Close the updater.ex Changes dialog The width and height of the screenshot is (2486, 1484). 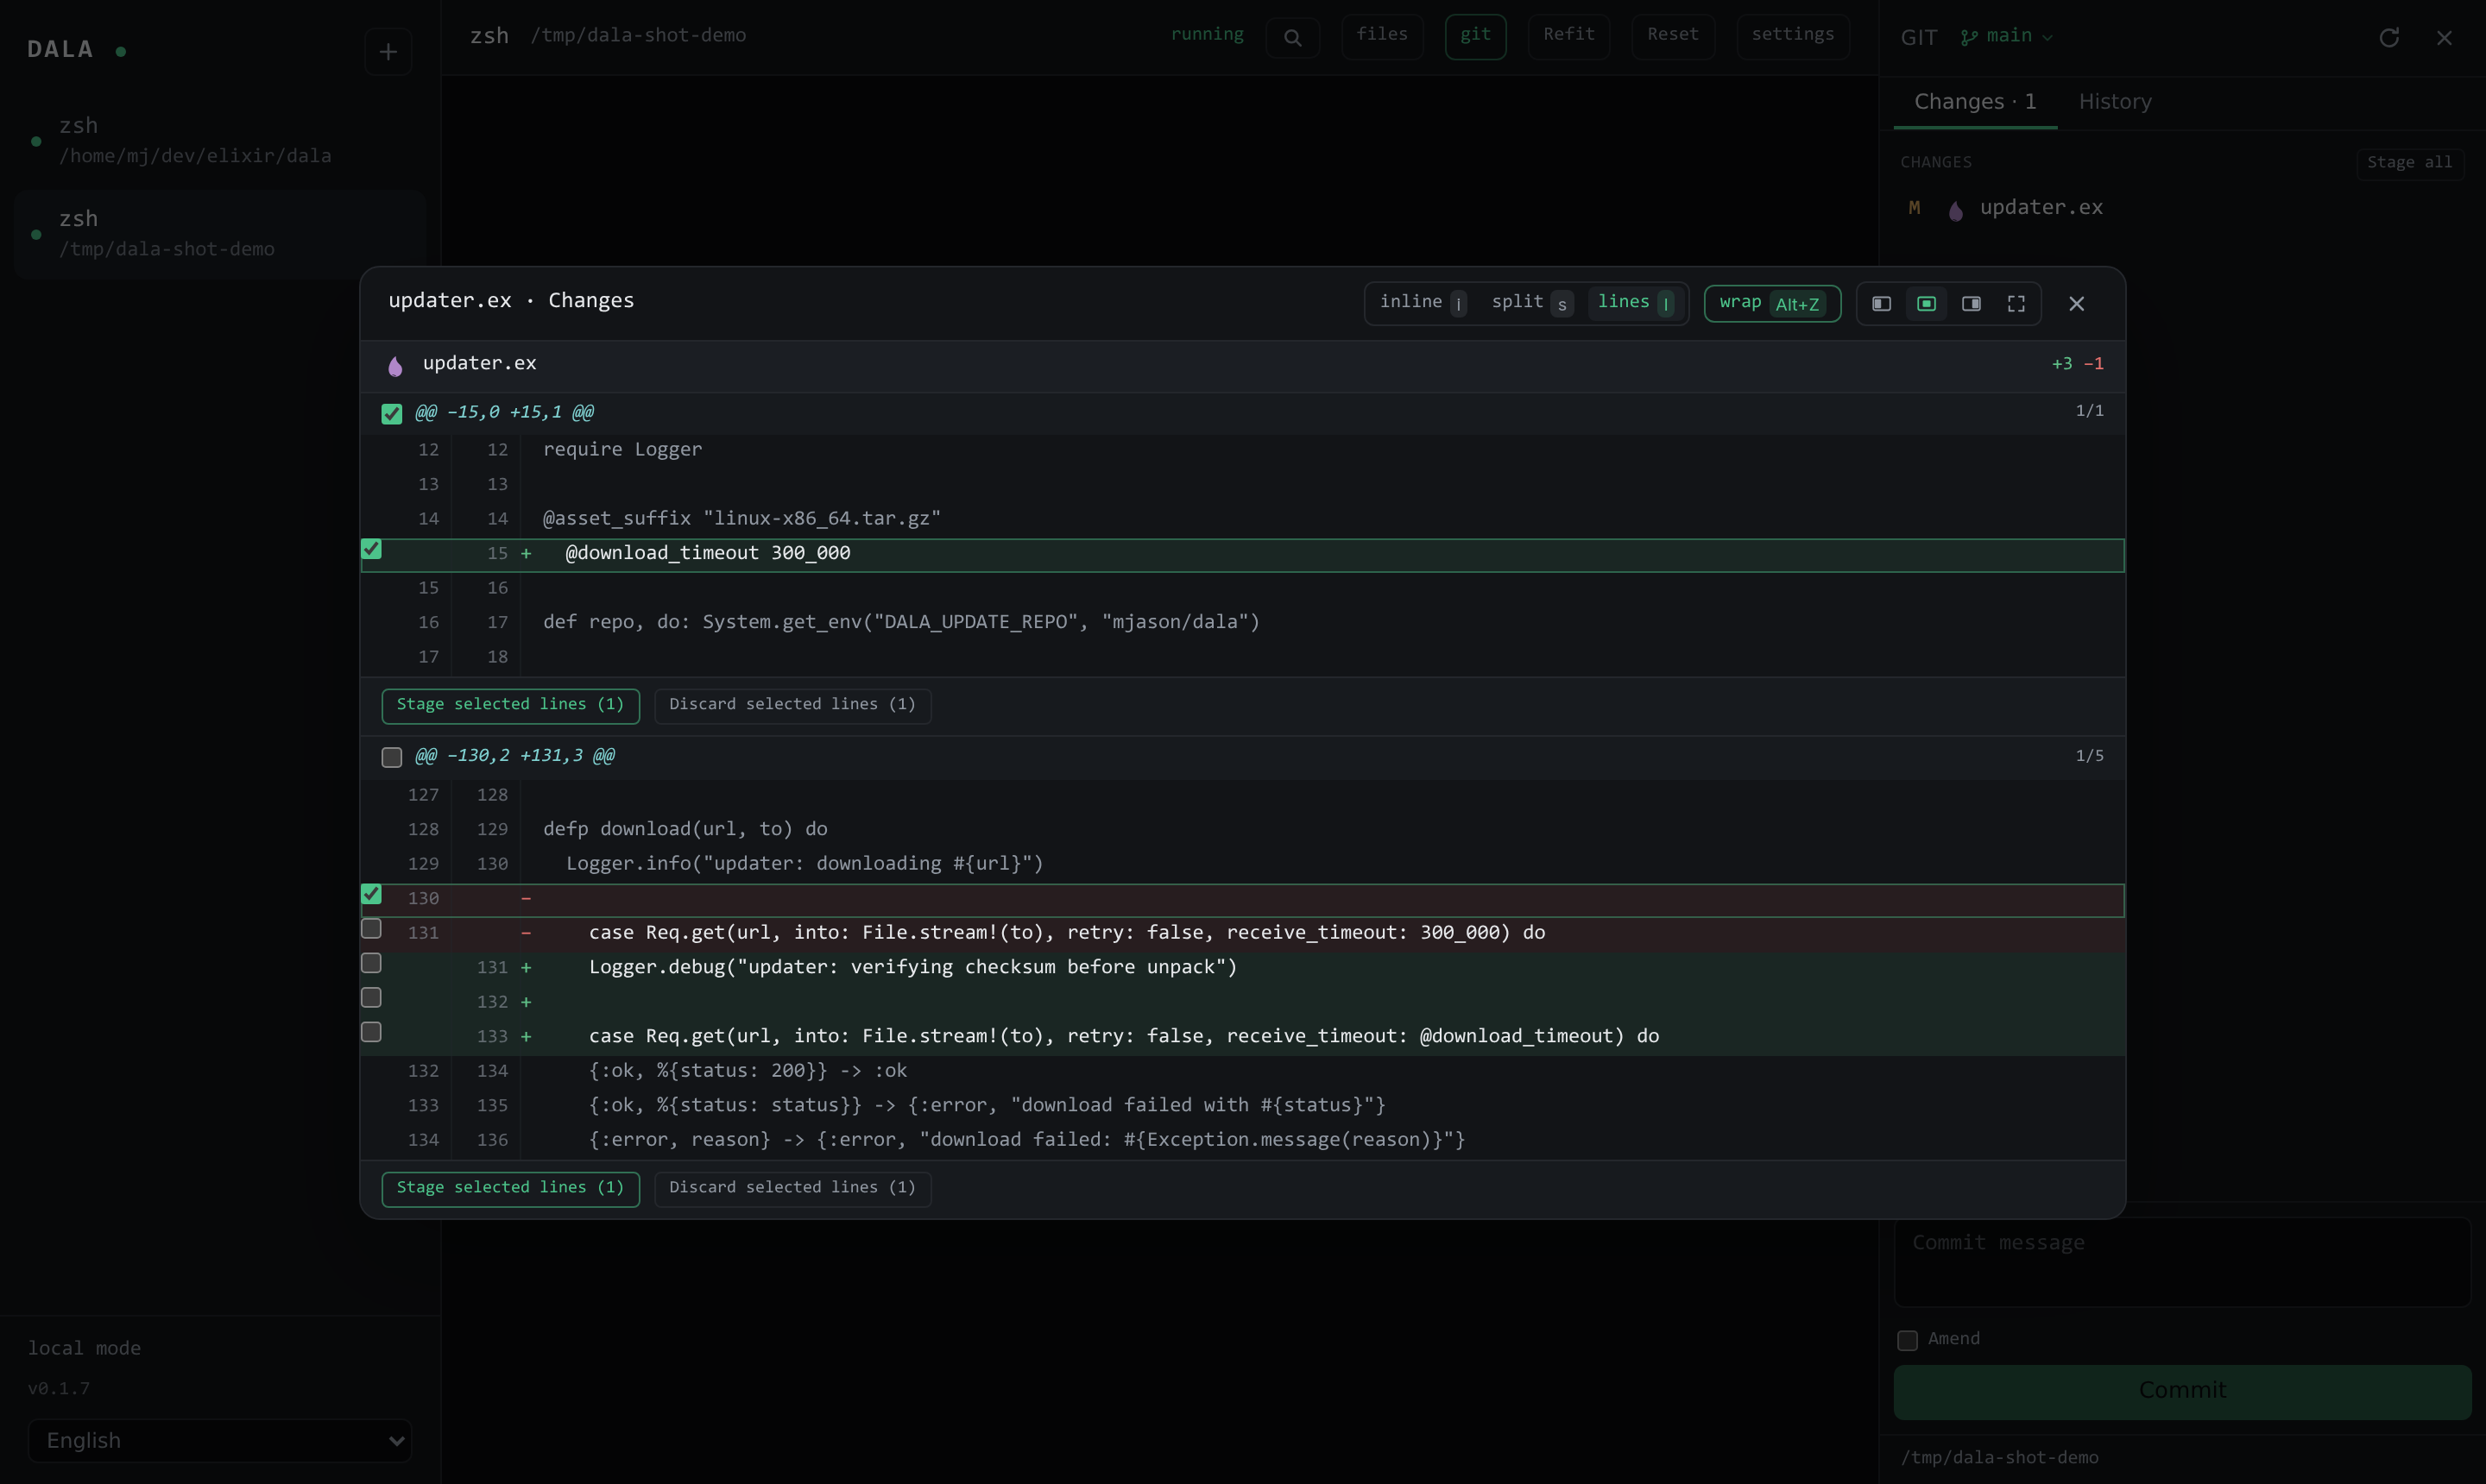pos(2077,303)
